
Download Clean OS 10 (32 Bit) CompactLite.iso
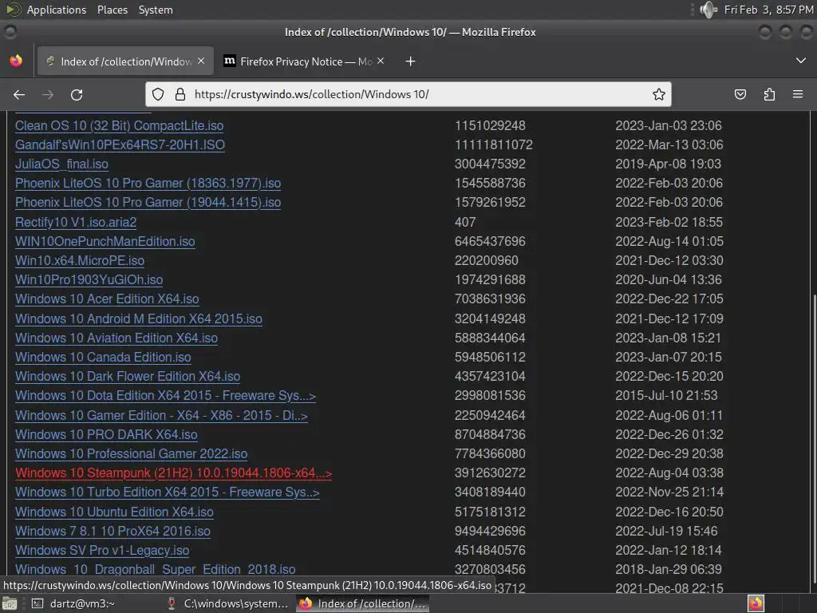point(120,125)
